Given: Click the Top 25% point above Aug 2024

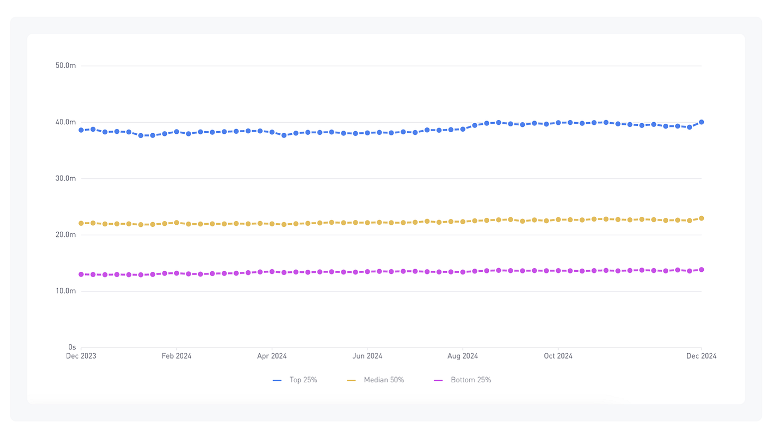Looking at the screenshot, I should (x=463, y=129).
